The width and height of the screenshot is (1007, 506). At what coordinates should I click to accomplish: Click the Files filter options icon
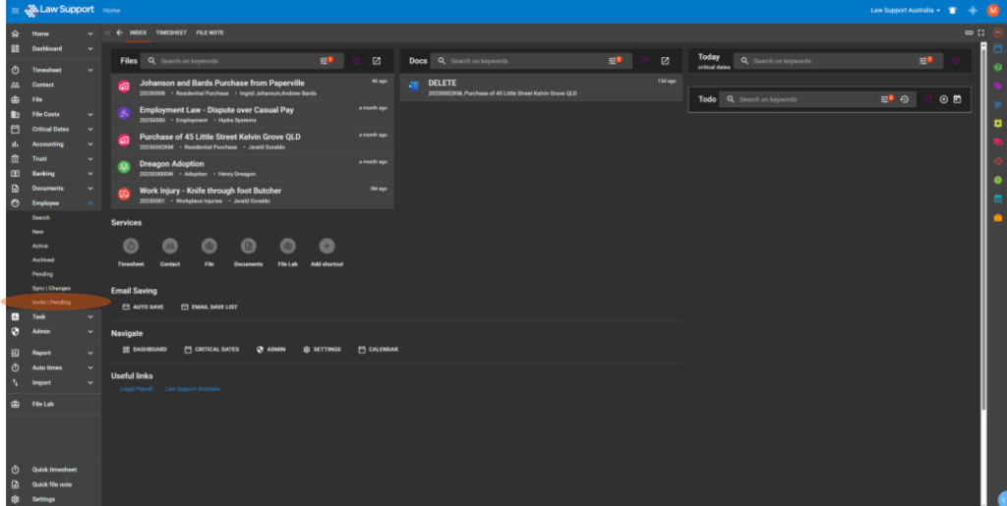click(x=327, y=61)
